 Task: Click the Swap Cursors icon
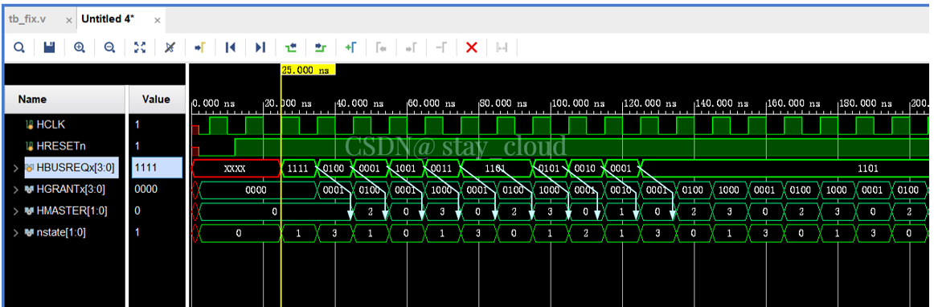502,47
